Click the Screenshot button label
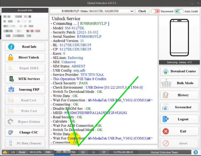Screen dimensions: 201x156 pos(183,107)
